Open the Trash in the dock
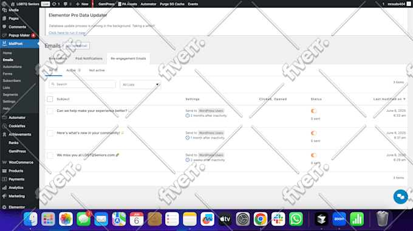 click(382, 219)
